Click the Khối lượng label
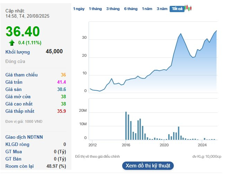The image size is (225, 174). pos(18,52)
